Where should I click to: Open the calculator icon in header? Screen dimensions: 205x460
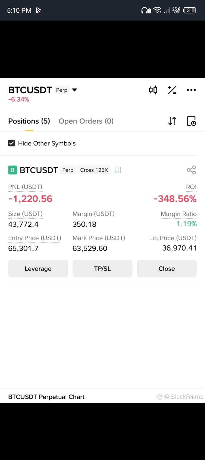172,90
